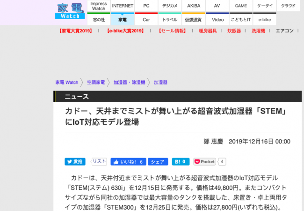The image size is (304, 211).
Task: Open the デジカメ tab
Action: tap(170, 6)
